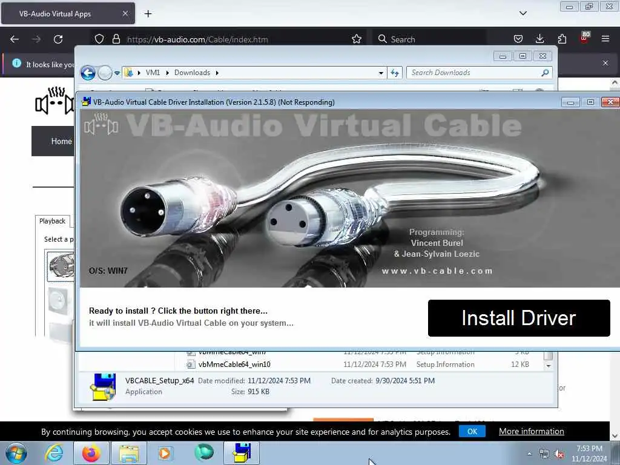
Task: Bookmark this page with the star
Action: (356, 39)
